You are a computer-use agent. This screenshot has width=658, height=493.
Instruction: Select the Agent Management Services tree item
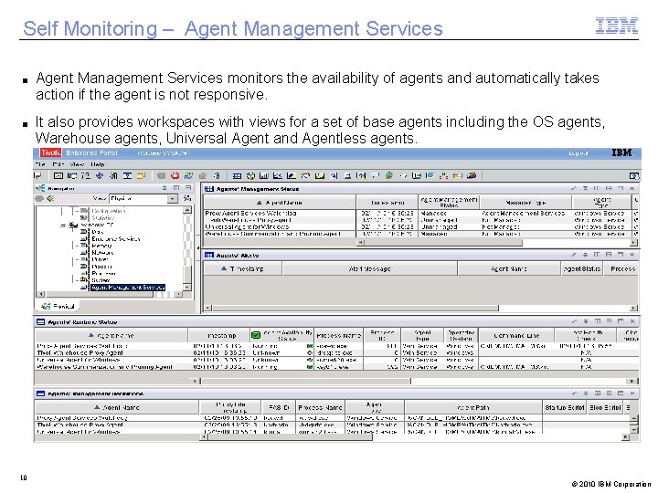tap(128, 288)
